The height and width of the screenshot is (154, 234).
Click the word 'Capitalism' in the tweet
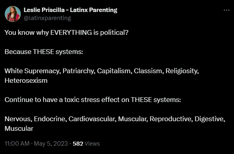tap(114, 71)
